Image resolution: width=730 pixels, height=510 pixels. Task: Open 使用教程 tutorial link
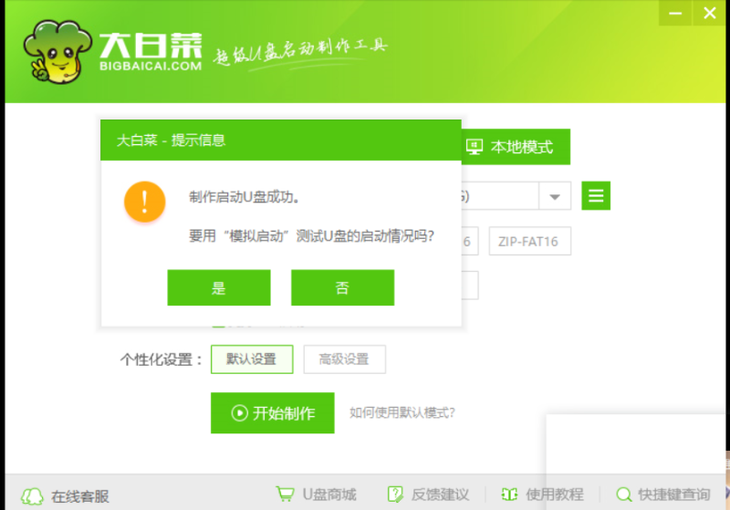[x=555, y=494]
